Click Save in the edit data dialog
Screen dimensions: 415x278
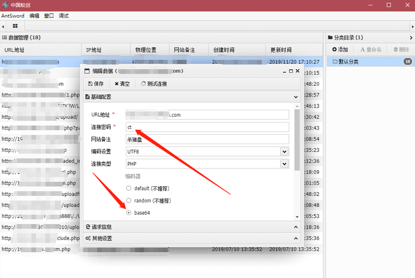(x=96, y=84)
